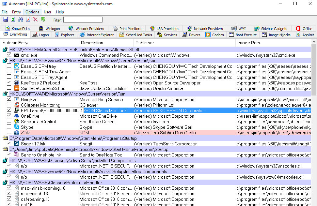This screenshot has height=206, width=317.
Task: Open the User menu
Action: click(48, 12)
